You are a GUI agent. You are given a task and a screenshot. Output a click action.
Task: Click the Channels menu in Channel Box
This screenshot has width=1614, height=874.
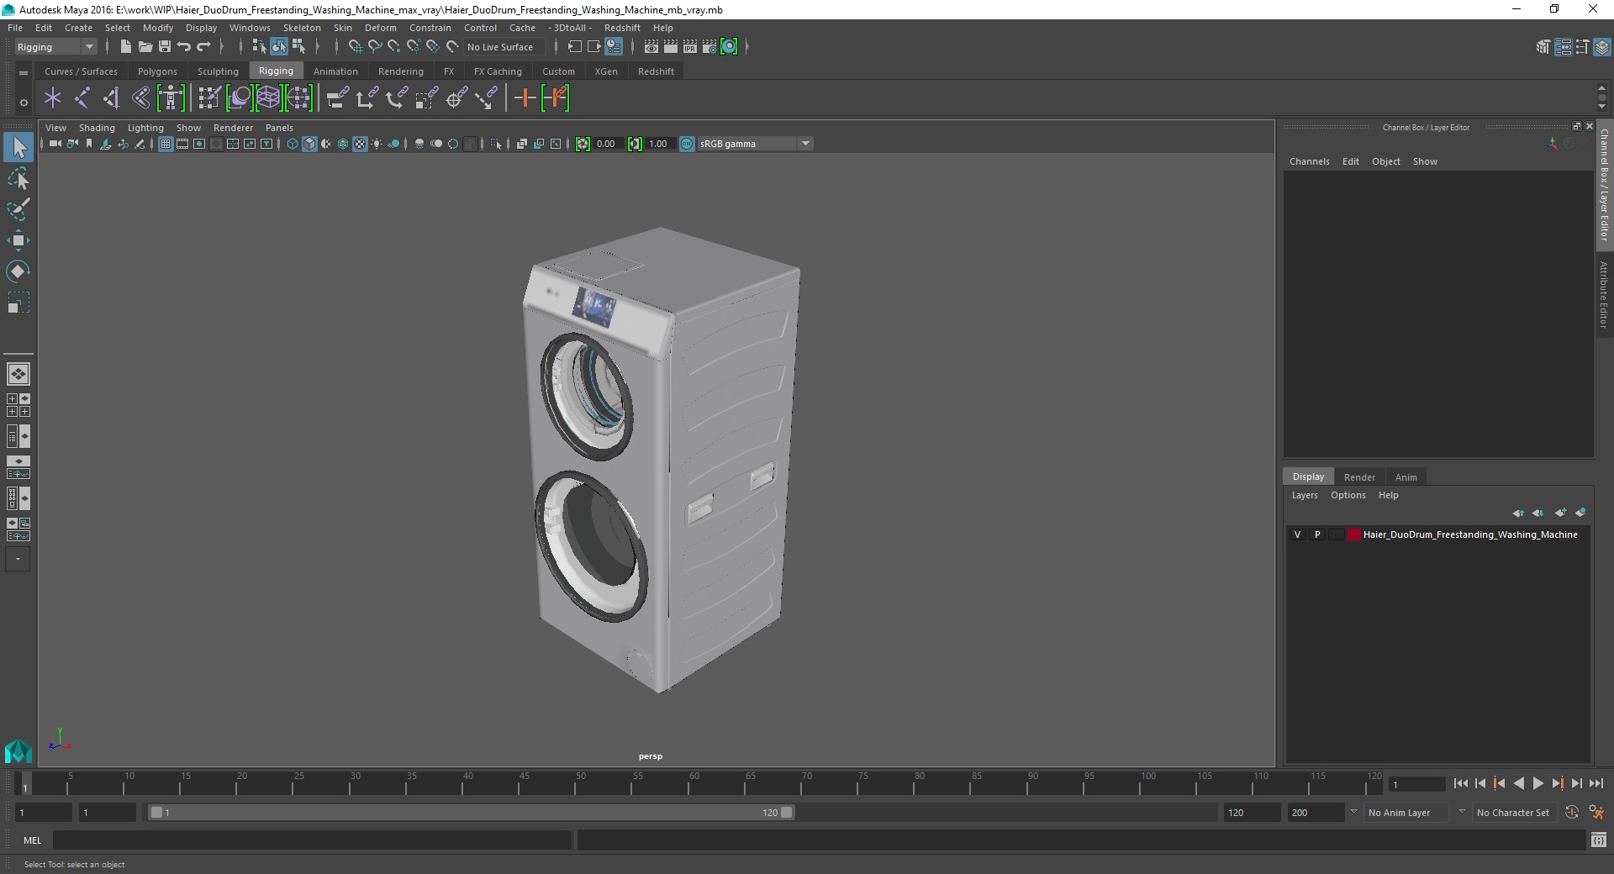[1309, 161]
